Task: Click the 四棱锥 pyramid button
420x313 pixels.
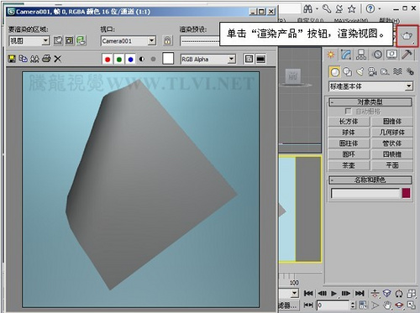Action: click(392, 154)
